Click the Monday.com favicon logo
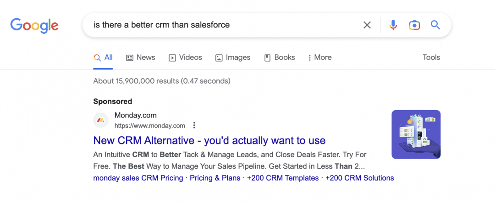Screen dimensions: 495x202 [101, 120]
